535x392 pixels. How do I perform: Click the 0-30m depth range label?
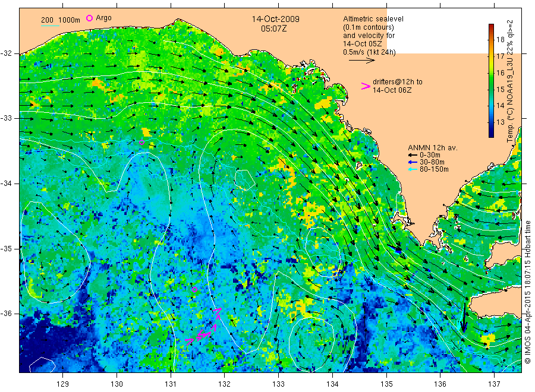click(x=430, y=155)
